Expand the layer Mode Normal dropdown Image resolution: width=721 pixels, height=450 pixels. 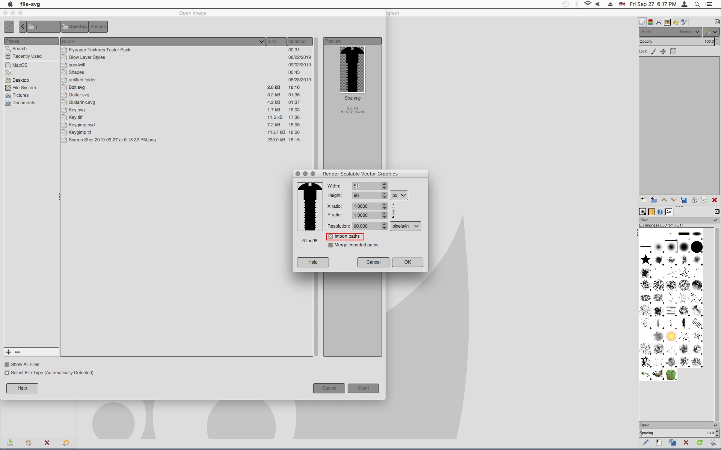pyautogui.click(x=670, y=32)
